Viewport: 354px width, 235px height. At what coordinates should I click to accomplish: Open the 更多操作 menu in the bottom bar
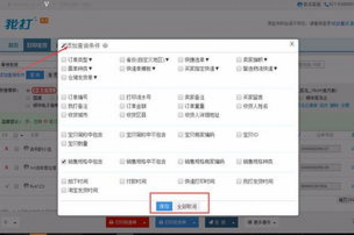[x=261, y=223]
